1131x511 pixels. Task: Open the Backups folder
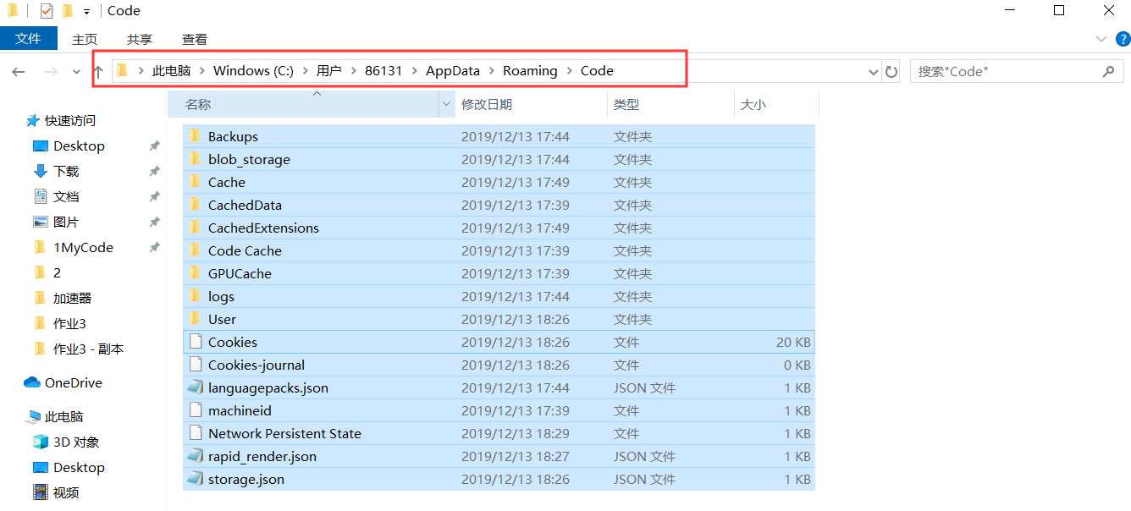coord(233,136)
